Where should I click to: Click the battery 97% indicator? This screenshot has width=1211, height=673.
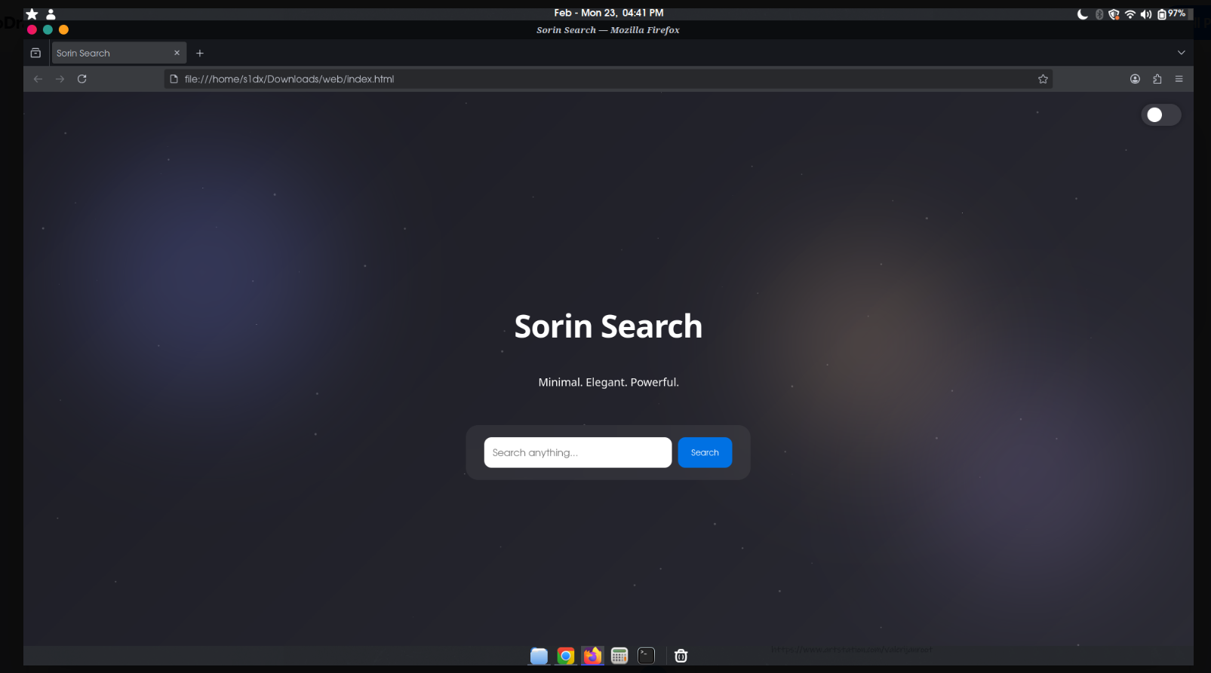[x=1172, y=14]
